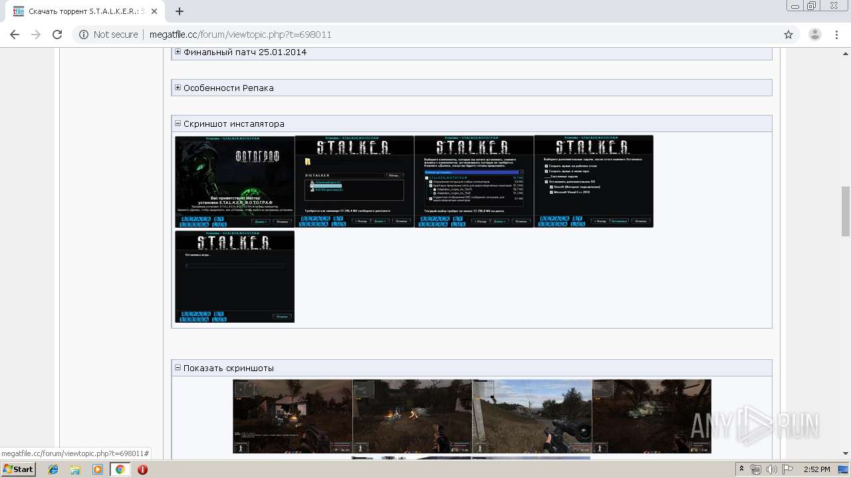Open File Explorer from taskbar

75,469
